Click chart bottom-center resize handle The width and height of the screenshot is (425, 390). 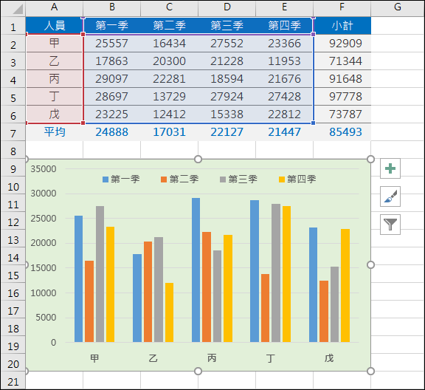tap(198, 371)
